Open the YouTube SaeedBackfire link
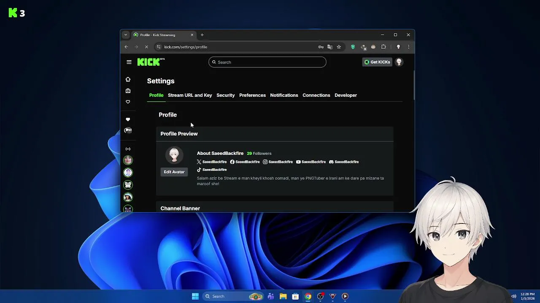Screen dimensions: 540x303 pos(311,162)
